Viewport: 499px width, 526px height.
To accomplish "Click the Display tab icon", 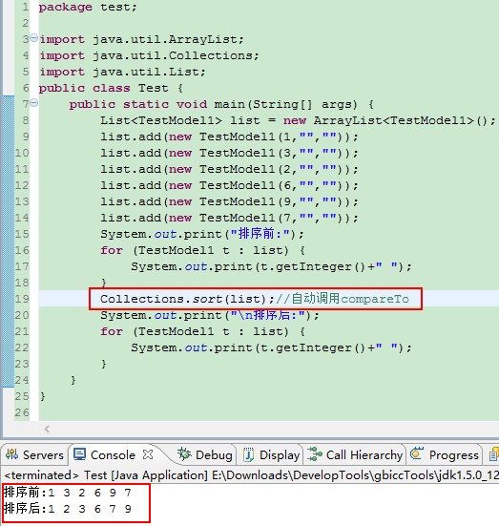I will pos(248,455).
